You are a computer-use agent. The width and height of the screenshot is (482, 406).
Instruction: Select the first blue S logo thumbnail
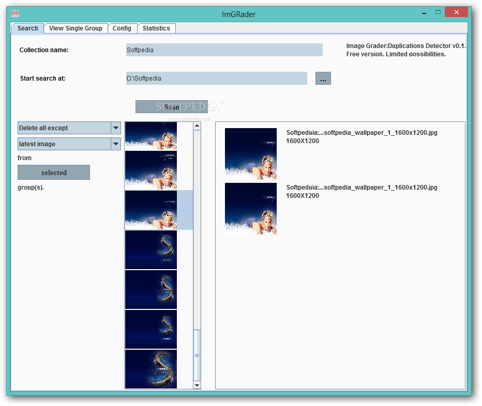click(x=151, y=249)
